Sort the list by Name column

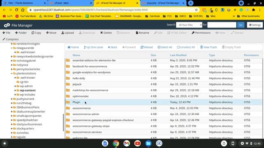point(76,55)
